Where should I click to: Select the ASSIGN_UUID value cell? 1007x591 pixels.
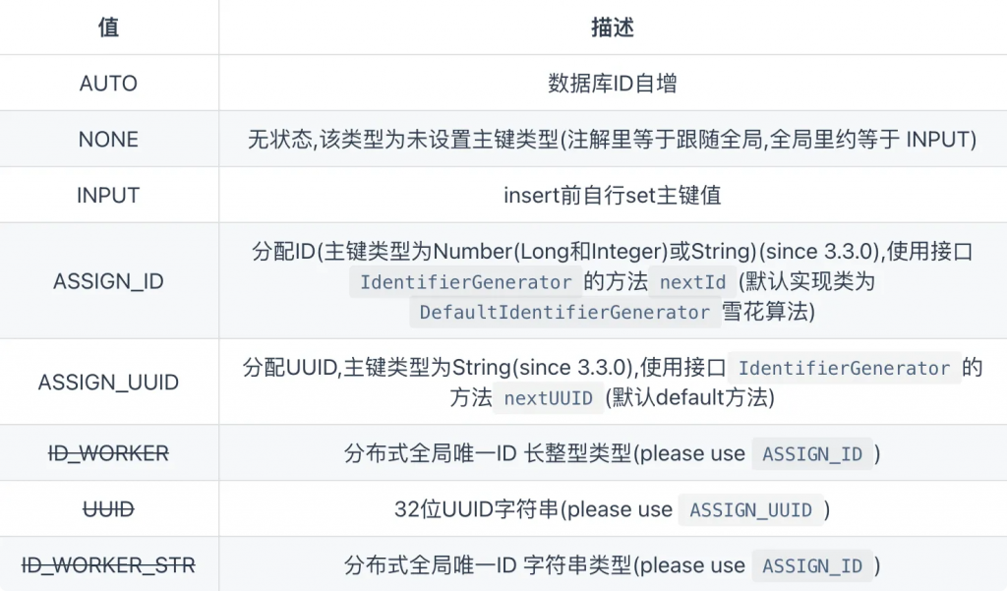108,382
